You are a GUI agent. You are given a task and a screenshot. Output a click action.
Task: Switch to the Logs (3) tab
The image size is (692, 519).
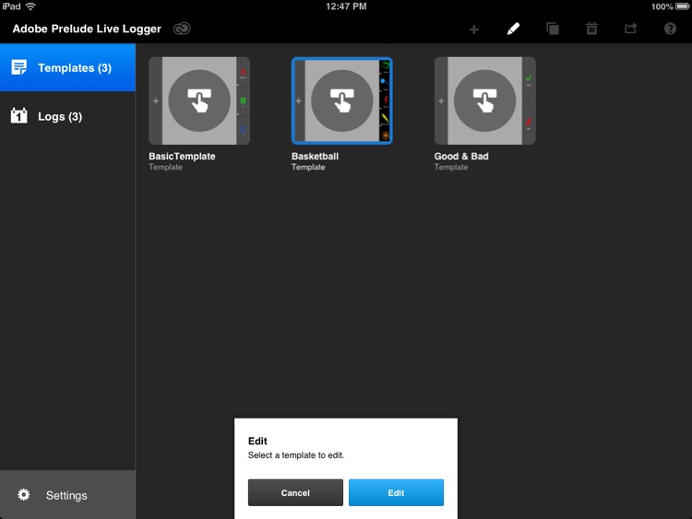(67, 116)
